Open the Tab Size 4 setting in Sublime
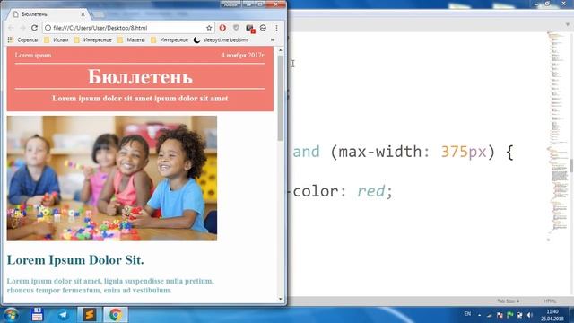The height and width of the screenshot is (323, 574). [x=509, y=301]
